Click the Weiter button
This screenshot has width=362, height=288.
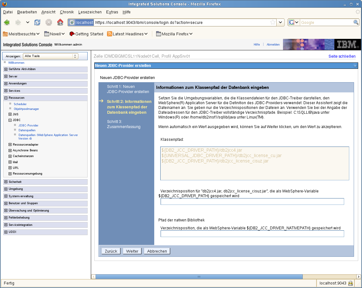click(x=132, y=251)
